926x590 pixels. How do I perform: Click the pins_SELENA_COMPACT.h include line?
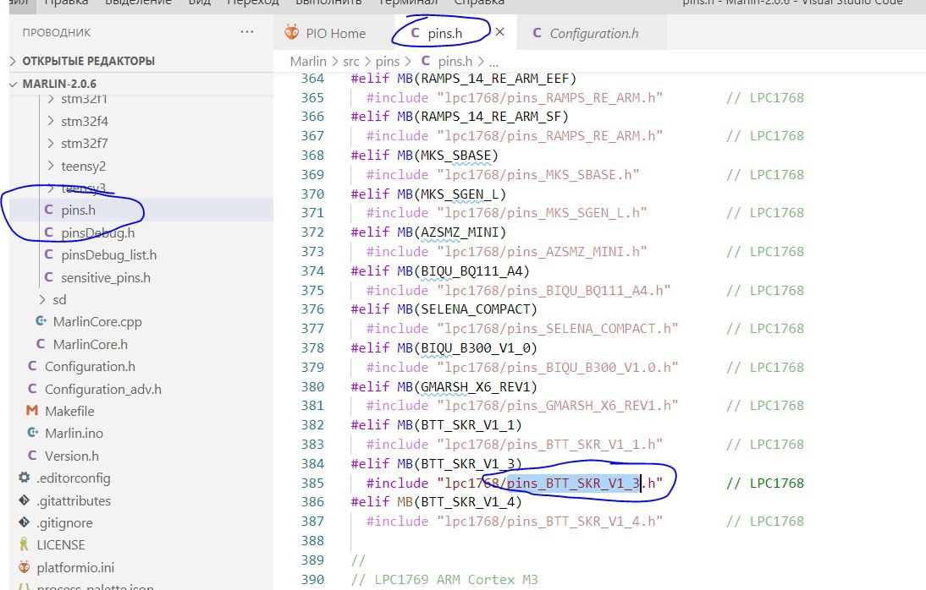tap(522, 329)
